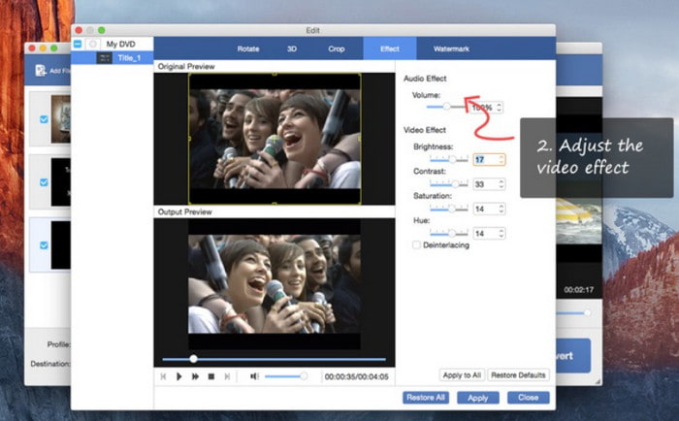Image resolution: width=679 pixels, height=421 pixels.
Task: Click the 00:00:35/00:04:05 time display
Action: (356, 376)
